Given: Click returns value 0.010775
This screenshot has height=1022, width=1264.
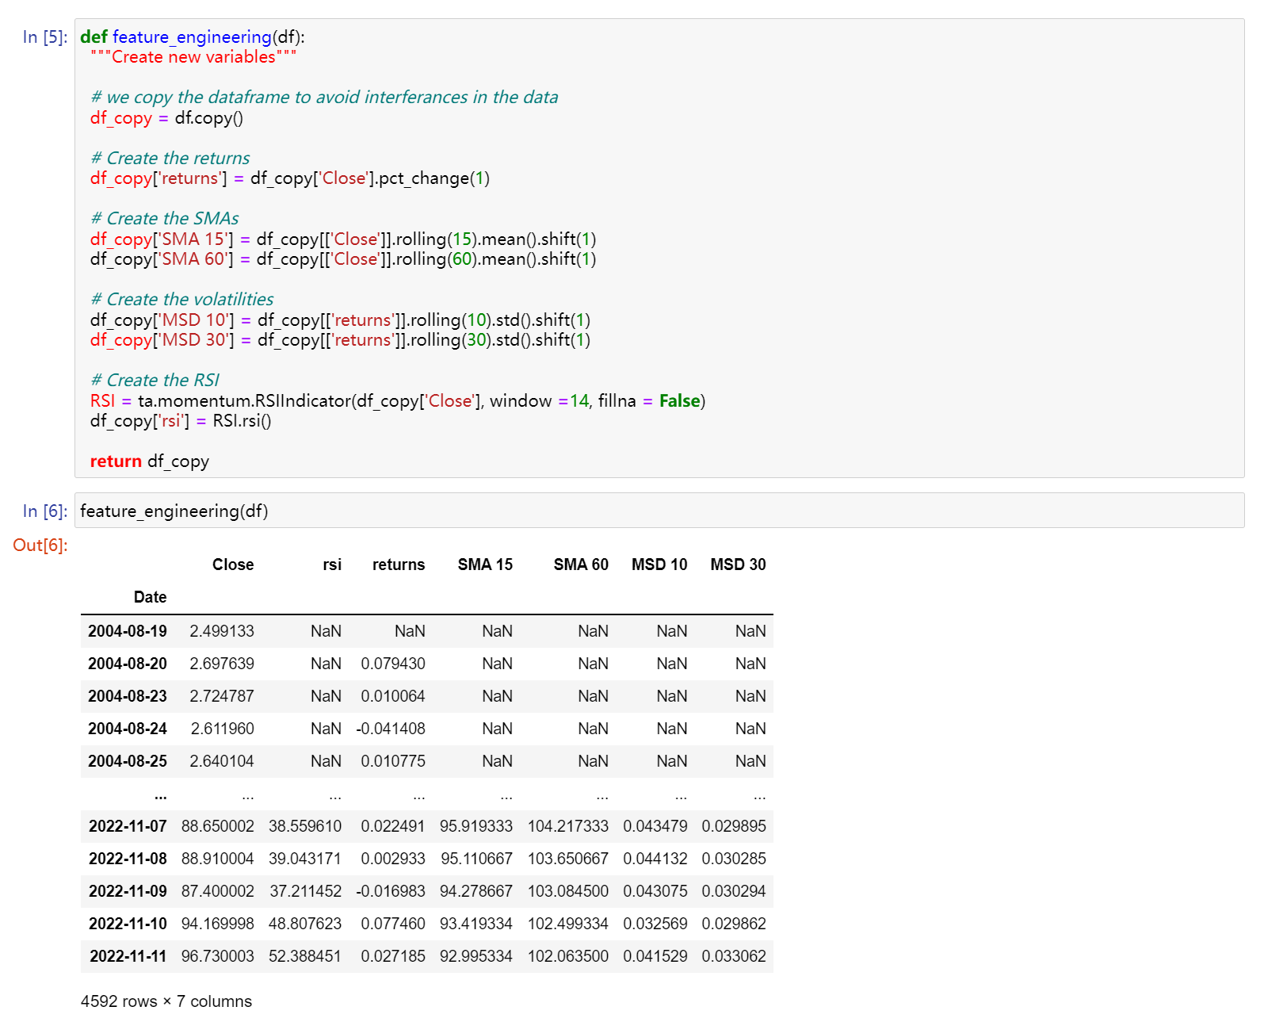Looking at the screenshot, I should (393, 761).
